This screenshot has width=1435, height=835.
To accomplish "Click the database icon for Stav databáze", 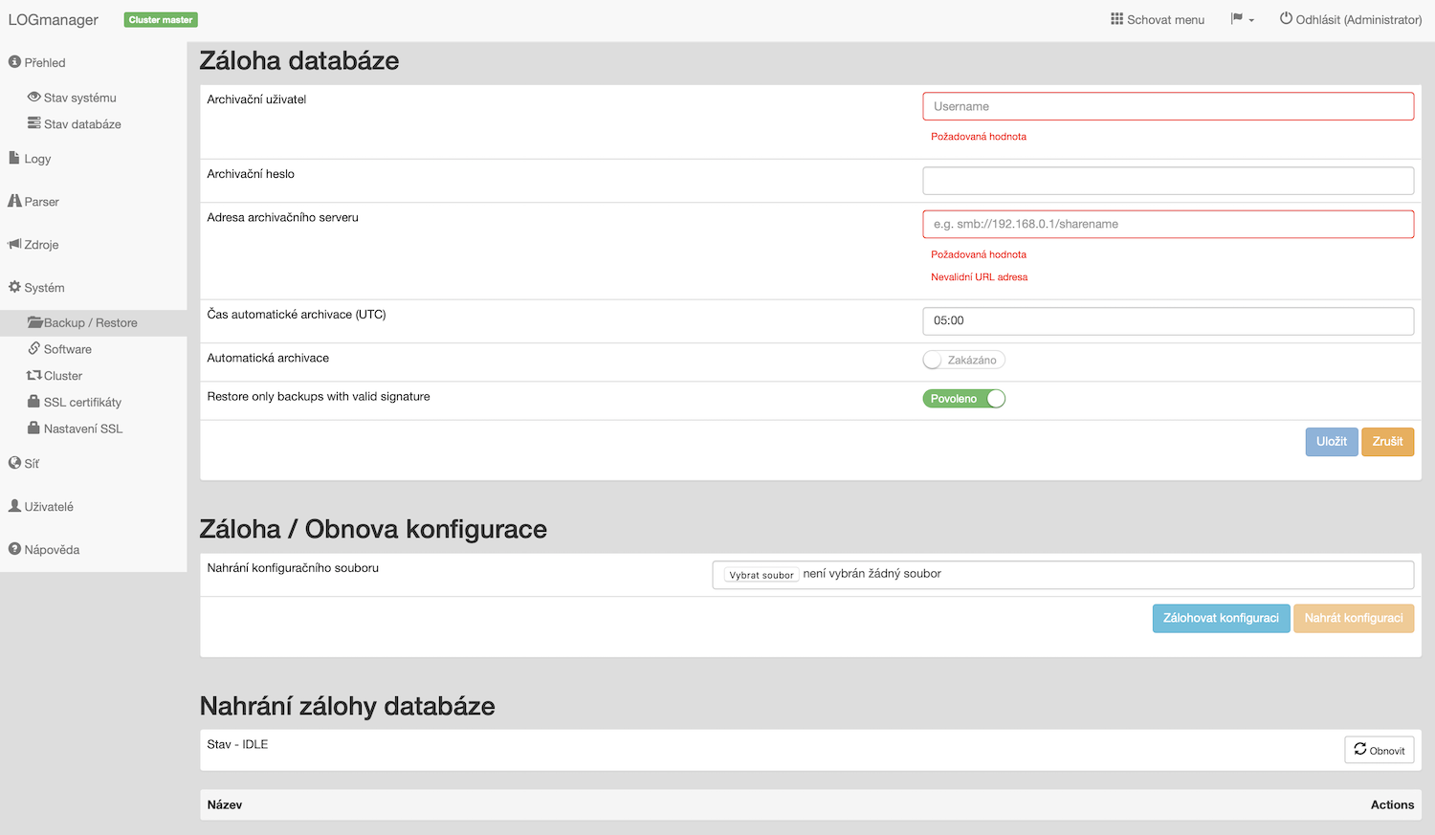I will [34, 123].
